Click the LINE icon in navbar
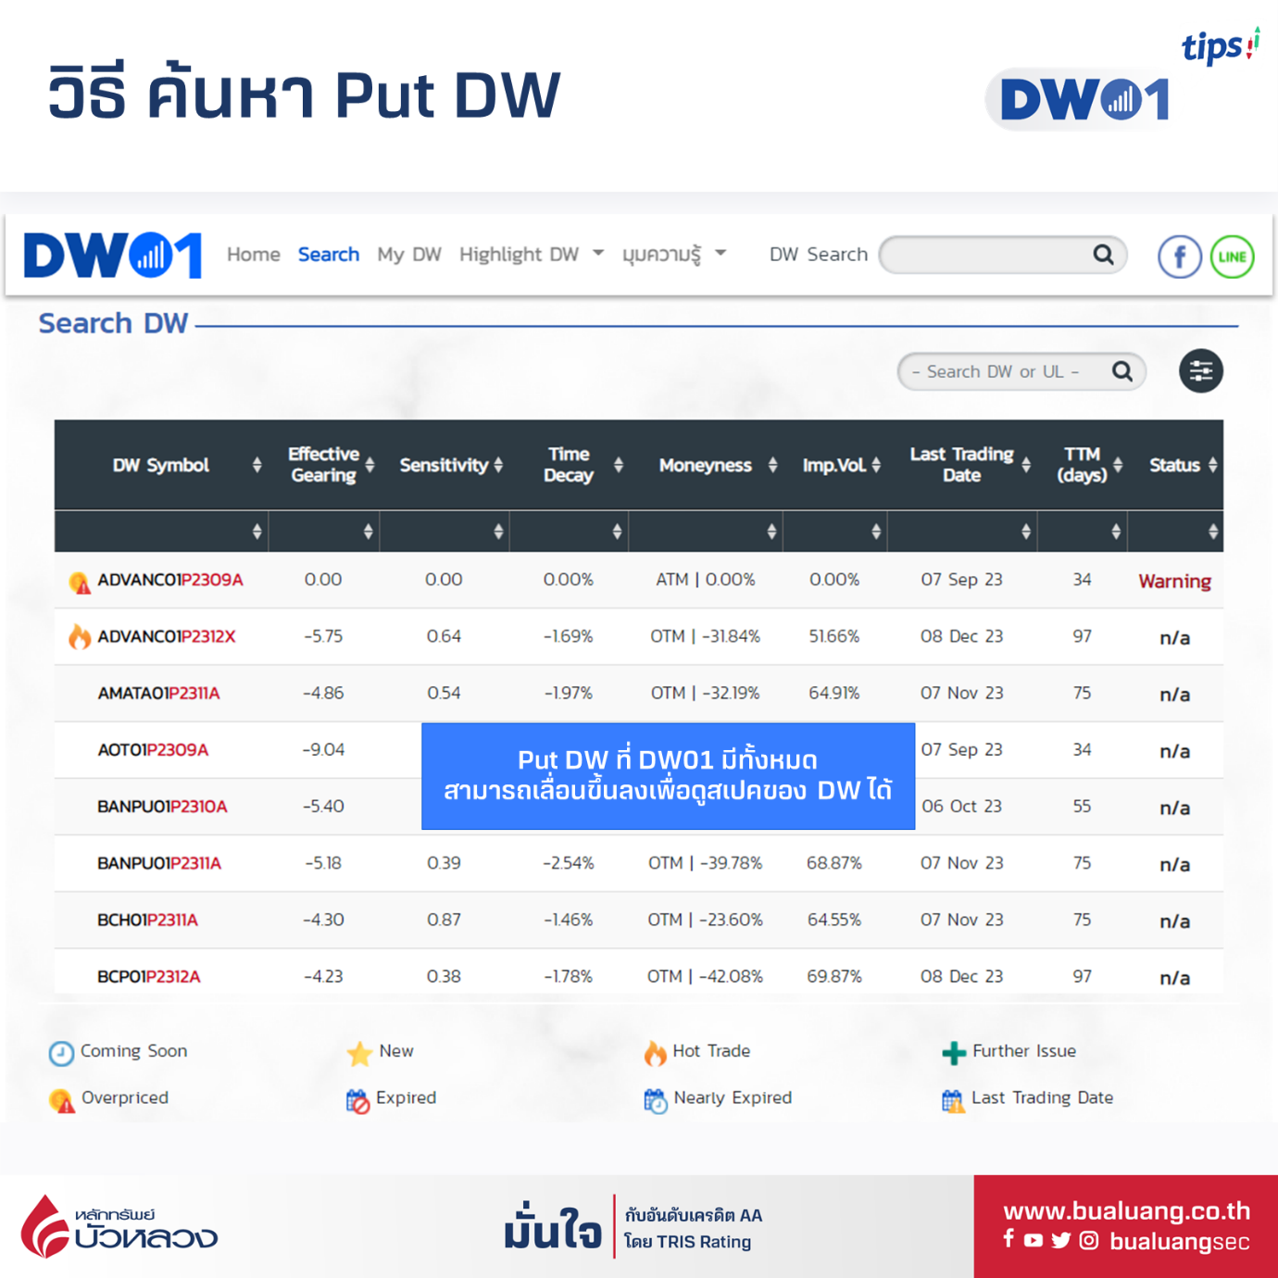The image size is (1278, 1278). tap(1233, 257)
